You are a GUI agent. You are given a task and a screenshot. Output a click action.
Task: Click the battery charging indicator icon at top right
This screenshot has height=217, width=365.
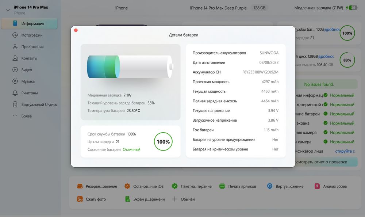pyautogui.click(x=352, y=8)
